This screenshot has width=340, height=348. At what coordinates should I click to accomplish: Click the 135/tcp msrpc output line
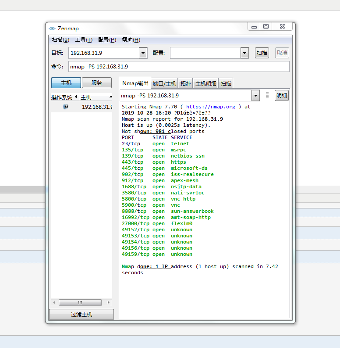pos(154,150)
